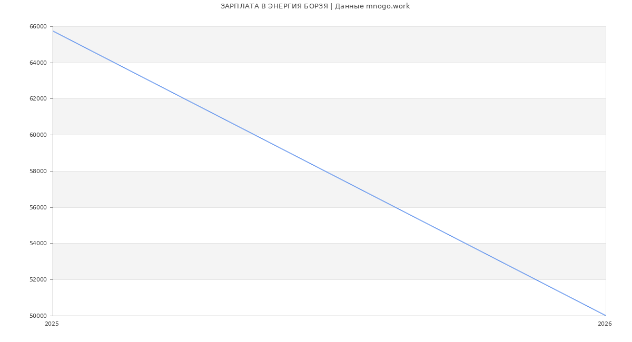The width and height of the screenshot is (632, 342).
Task: Click the 60000 y-axis label
Action: (x=38, y=135)
